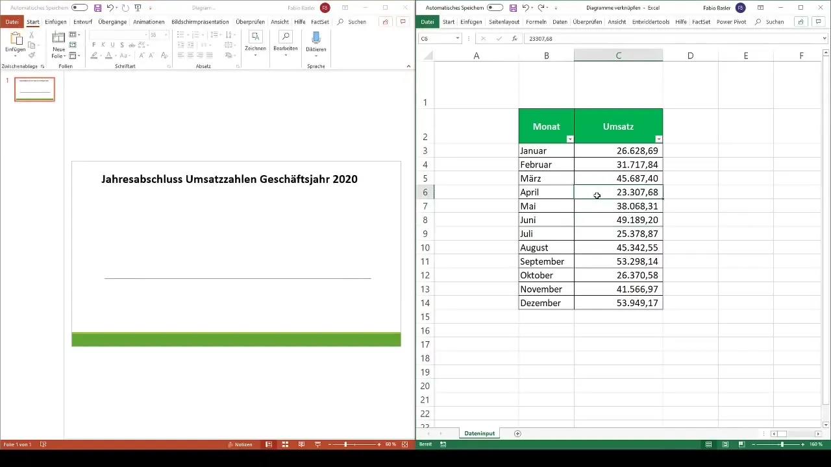The height and width of the screenshot is (467, 831).
Task: Expand the Excel formula bar
Action: (x=825, y=39)
